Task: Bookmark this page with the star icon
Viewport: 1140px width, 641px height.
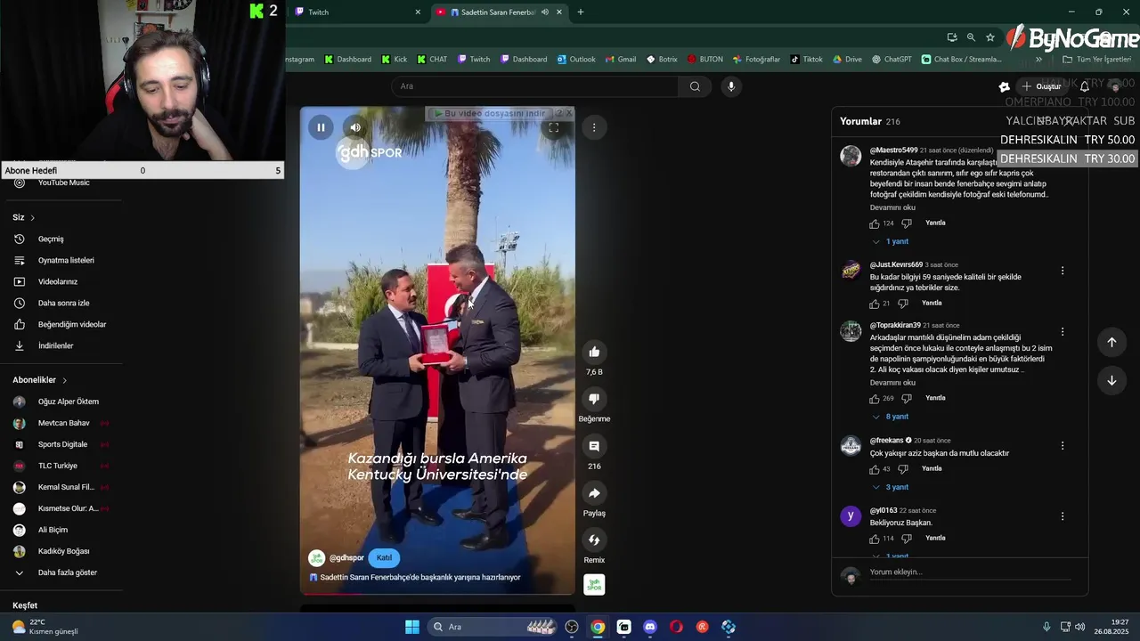Action: (989, 37)
